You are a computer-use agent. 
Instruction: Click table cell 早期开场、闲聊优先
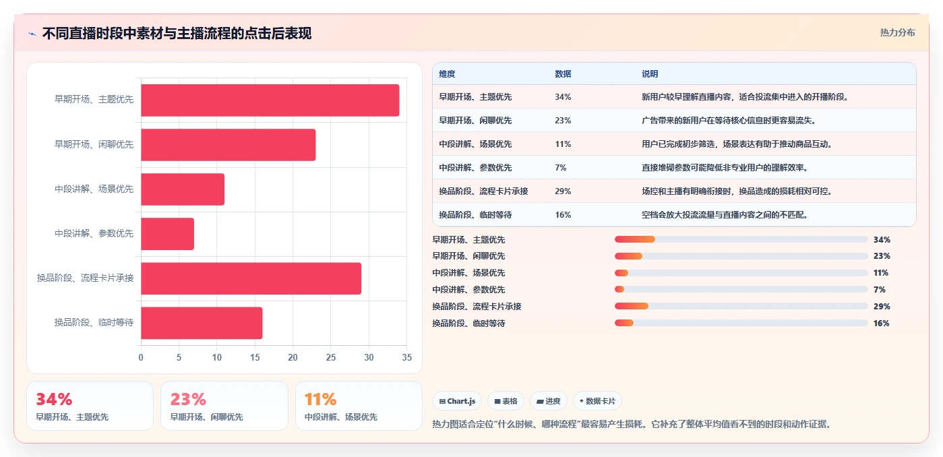pos(475,121)
